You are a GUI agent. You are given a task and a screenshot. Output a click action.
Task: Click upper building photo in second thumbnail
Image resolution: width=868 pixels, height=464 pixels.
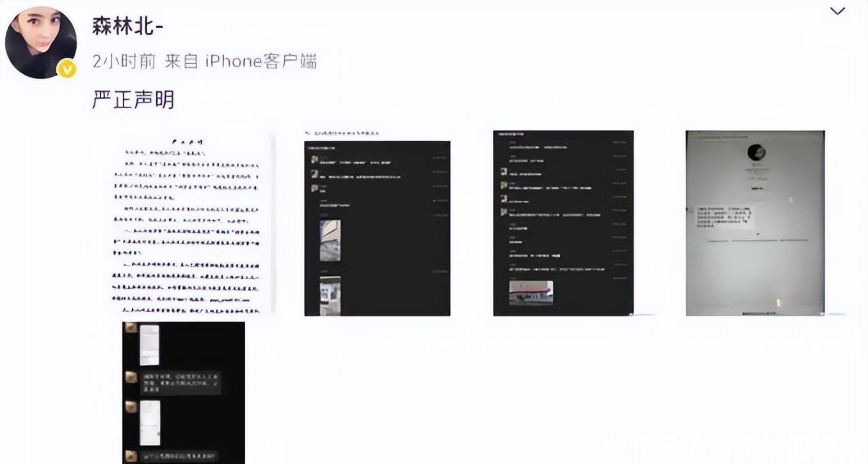[x=330, y=241]
